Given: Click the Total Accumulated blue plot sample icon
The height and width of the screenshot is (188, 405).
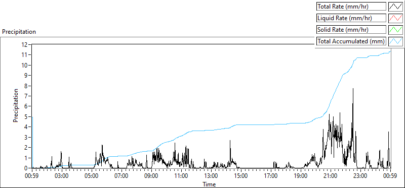Looking at the screenshot, I should [x=395, y=41].
